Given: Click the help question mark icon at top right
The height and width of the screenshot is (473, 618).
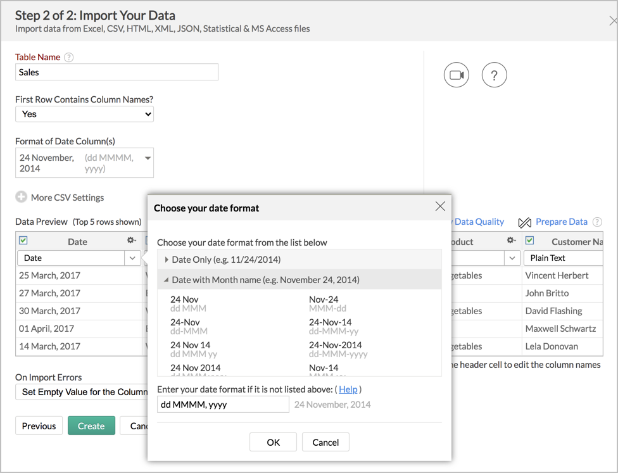Looking at the screenshot, I should tap(494, 75).
